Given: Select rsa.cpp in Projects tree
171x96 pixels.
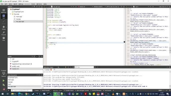Looking at the screenshot, I should 18,19.
